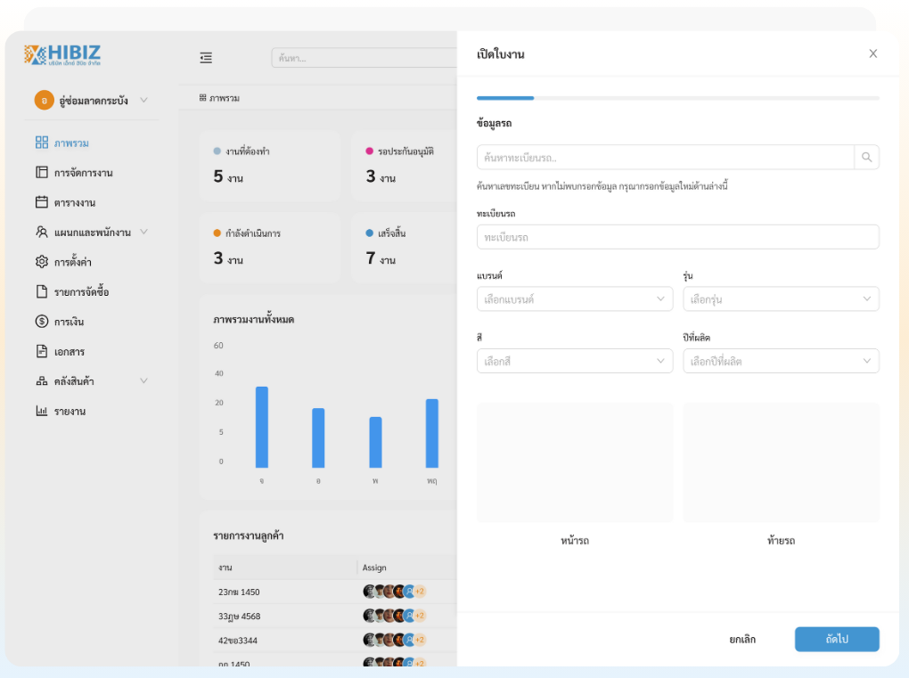Click the sidebar collapse hamburger icon

click(206, 58)
